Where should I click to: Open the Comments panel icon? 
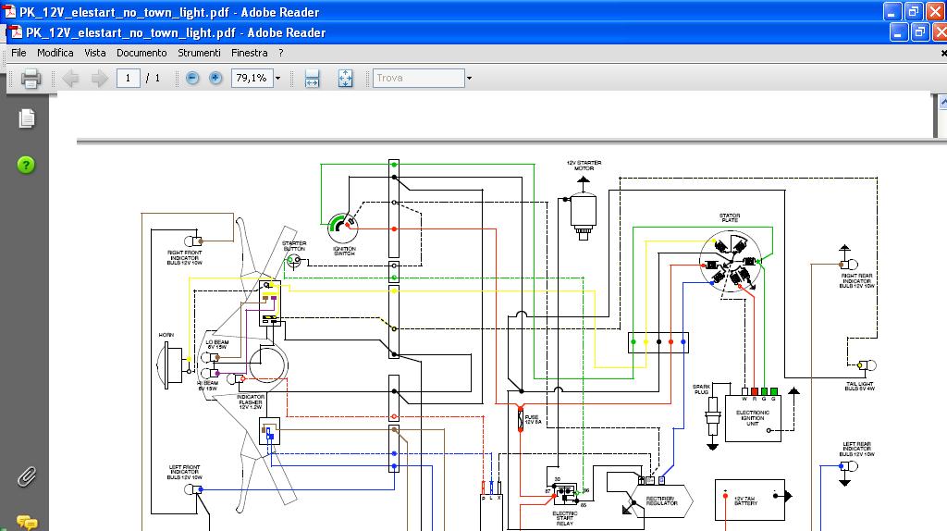(27, 522)
